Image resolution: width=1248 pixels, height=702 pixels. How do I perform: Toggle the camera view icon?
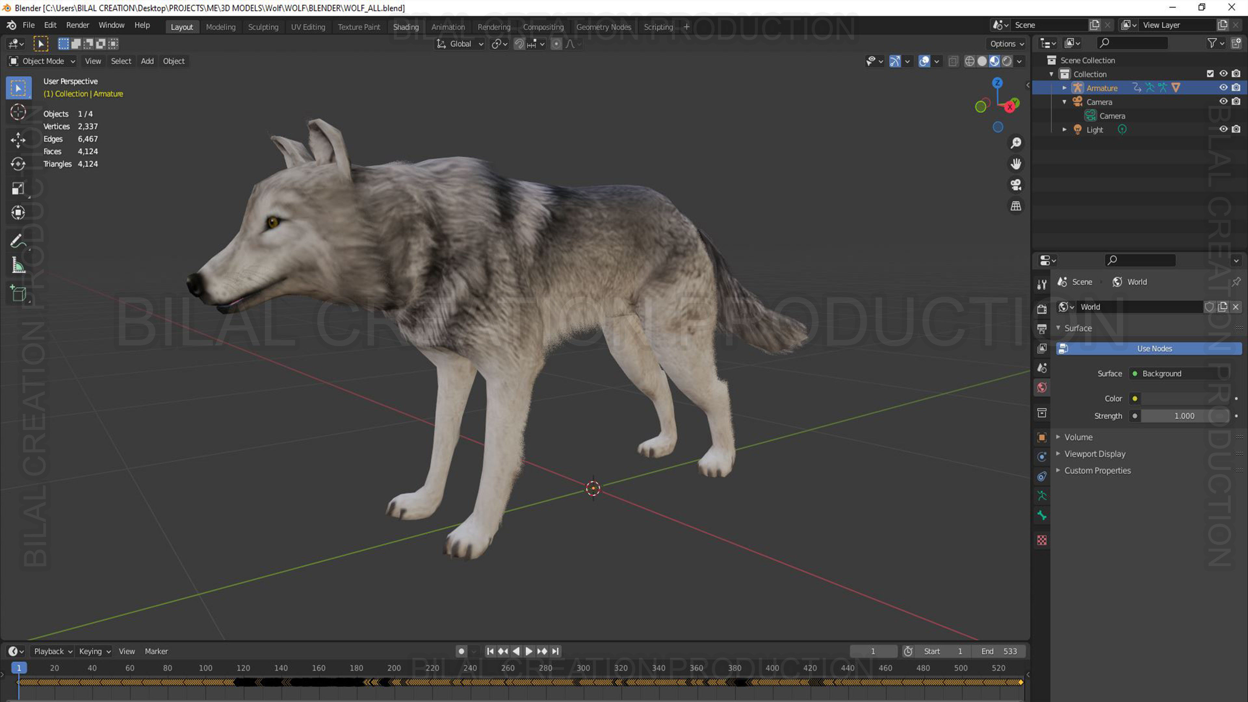point(1016,185)
